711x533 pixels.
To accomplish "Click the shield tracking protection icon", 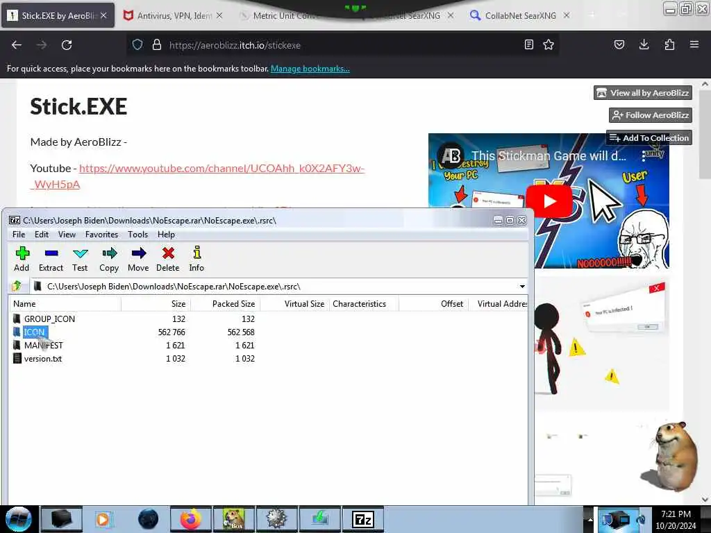I will (137, 45).
